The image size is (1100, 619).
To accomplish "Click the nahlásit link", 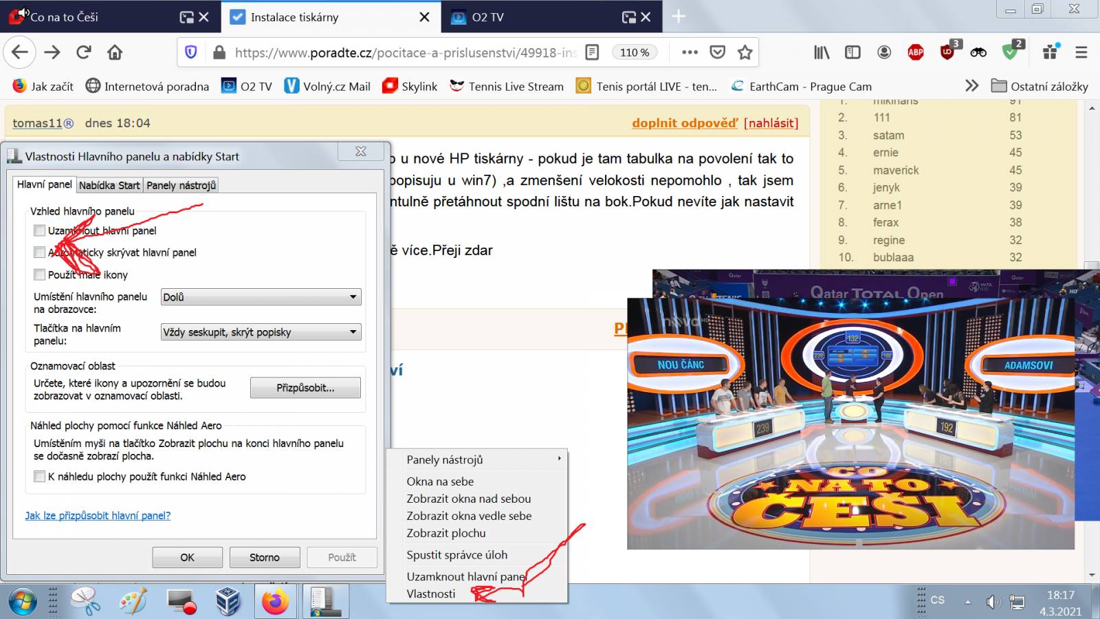I will pyautogui.click(x=771, y=123).
